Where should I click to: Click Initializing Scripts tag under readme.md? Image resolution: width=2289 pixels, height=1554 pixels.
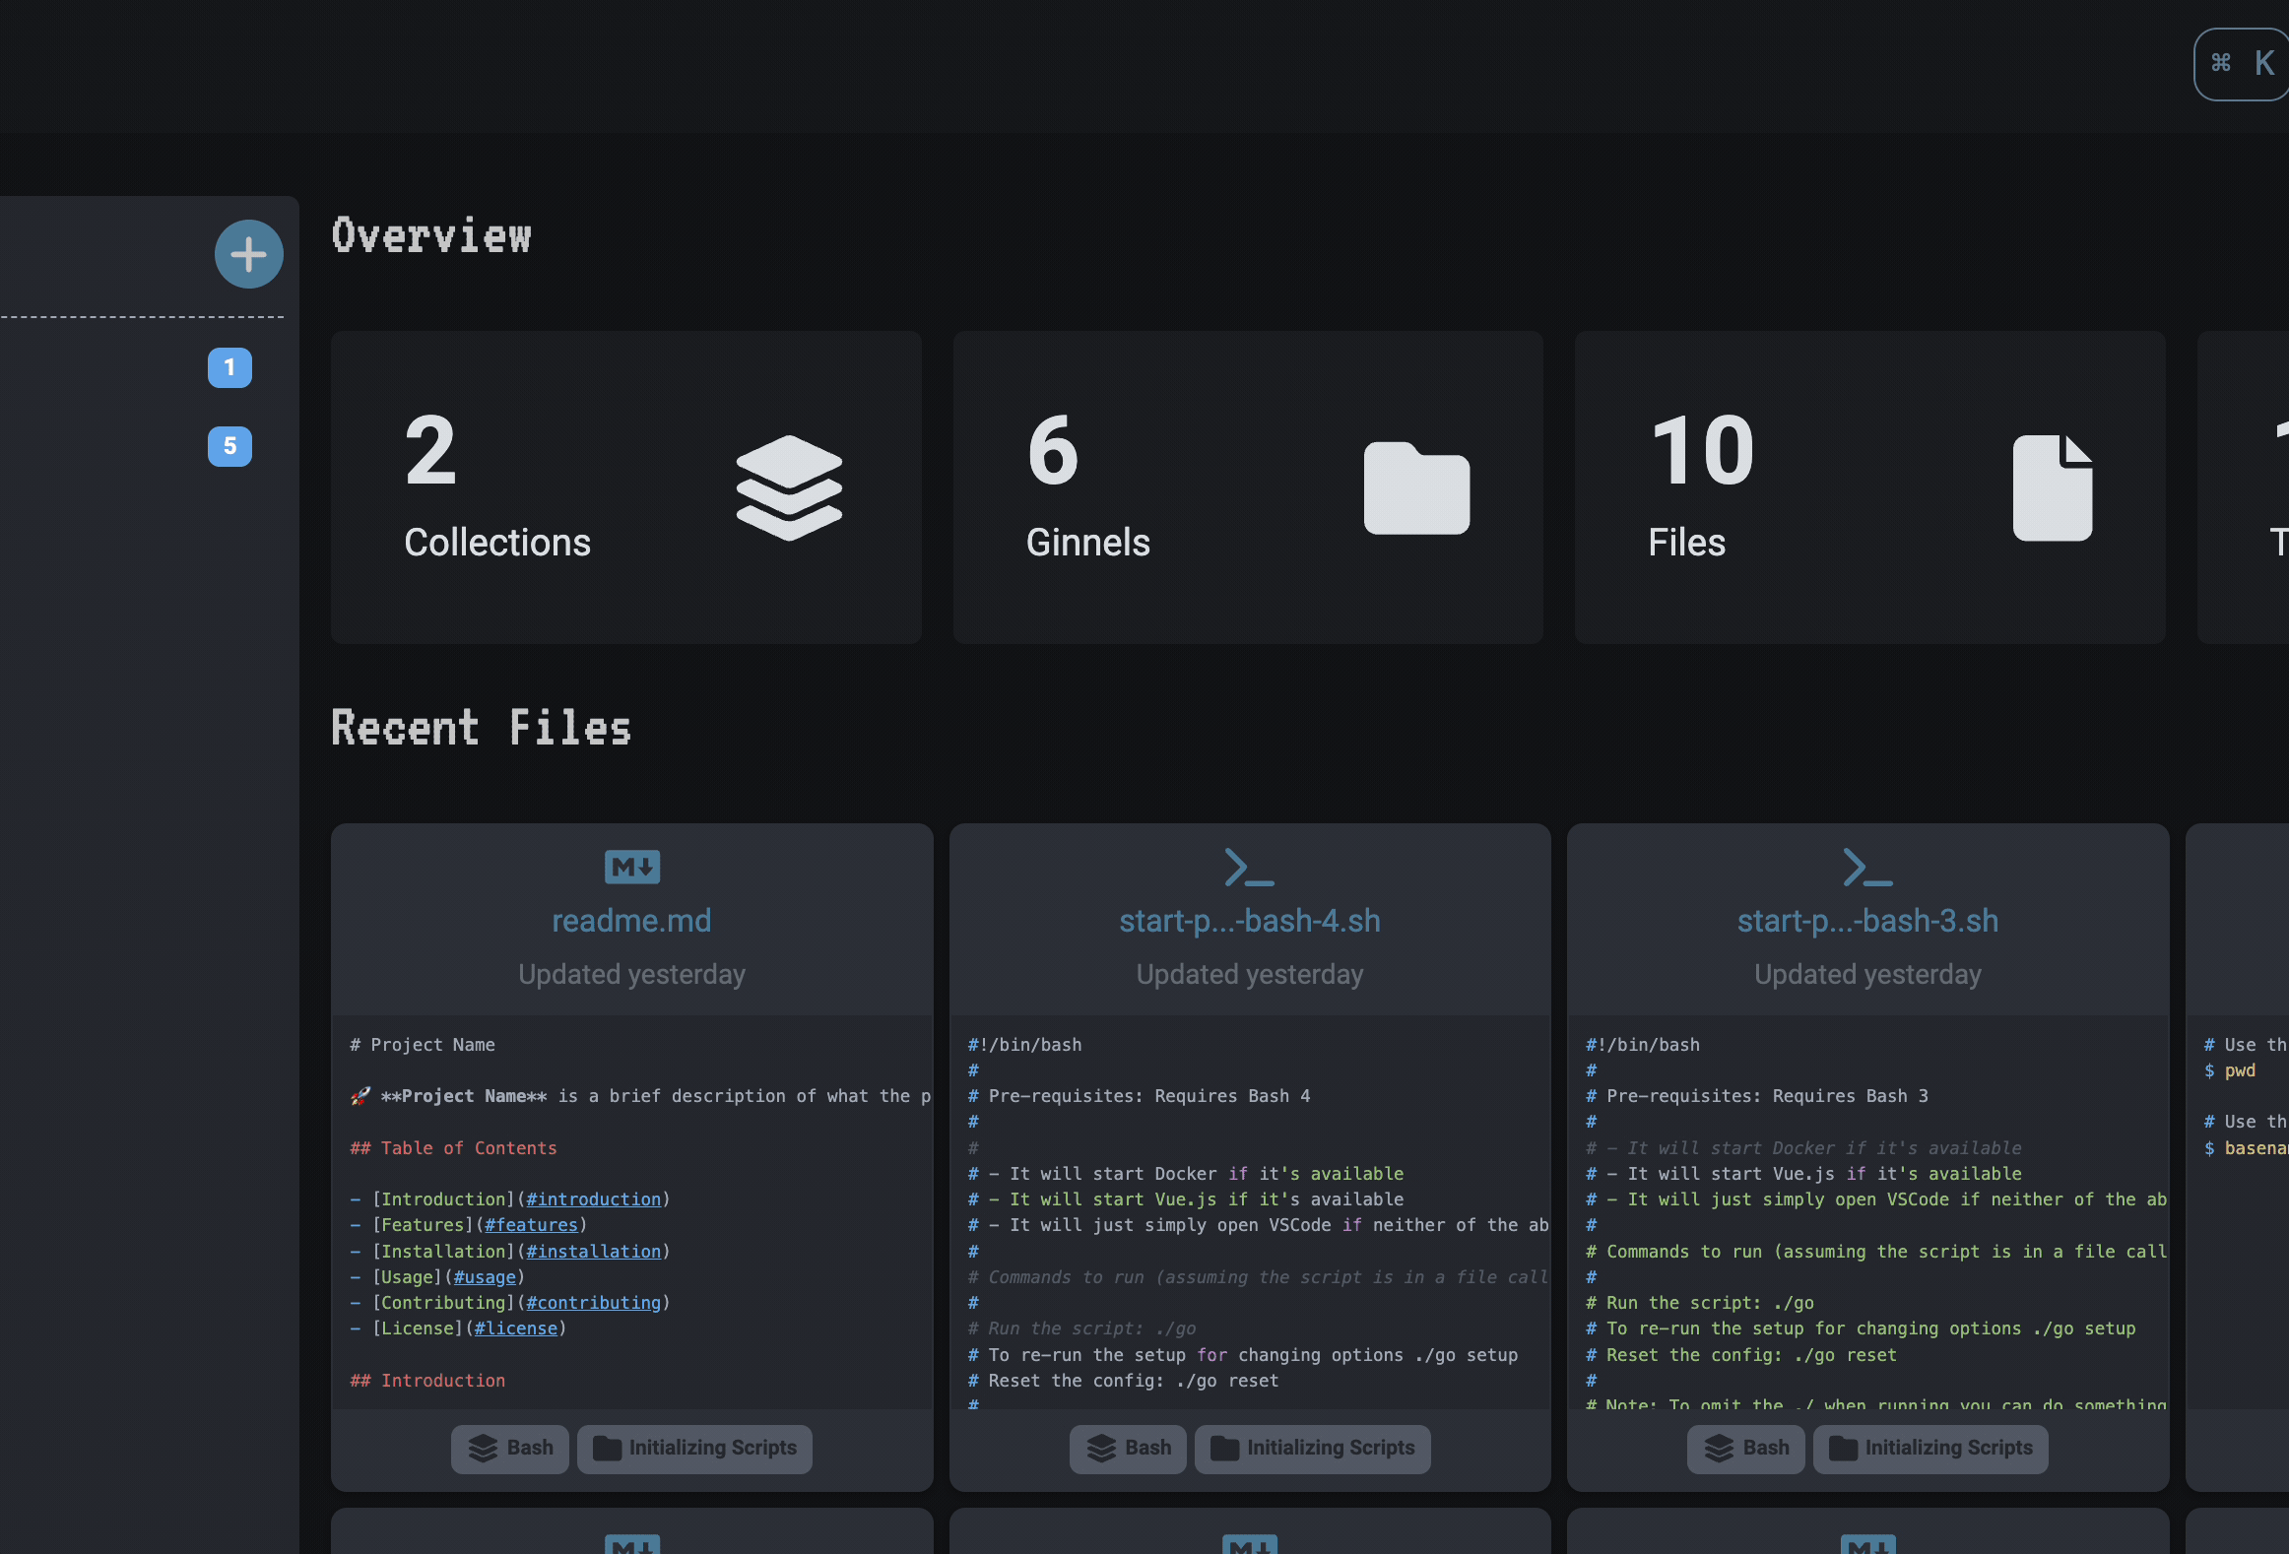tap(694, 1449)
